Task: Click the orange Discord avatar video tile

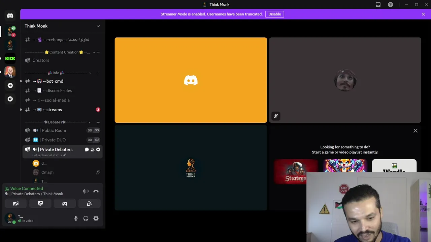Action: (x=191, y=80)
